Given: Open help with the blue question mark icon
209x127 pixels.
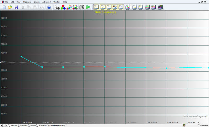Looking at the screenshot, I should click(x=49, y=7).
